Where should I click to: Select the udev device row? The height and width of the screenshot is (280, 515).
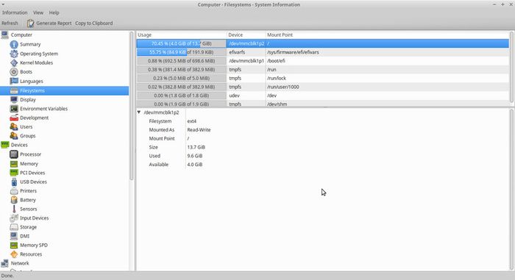coord(234,96)
